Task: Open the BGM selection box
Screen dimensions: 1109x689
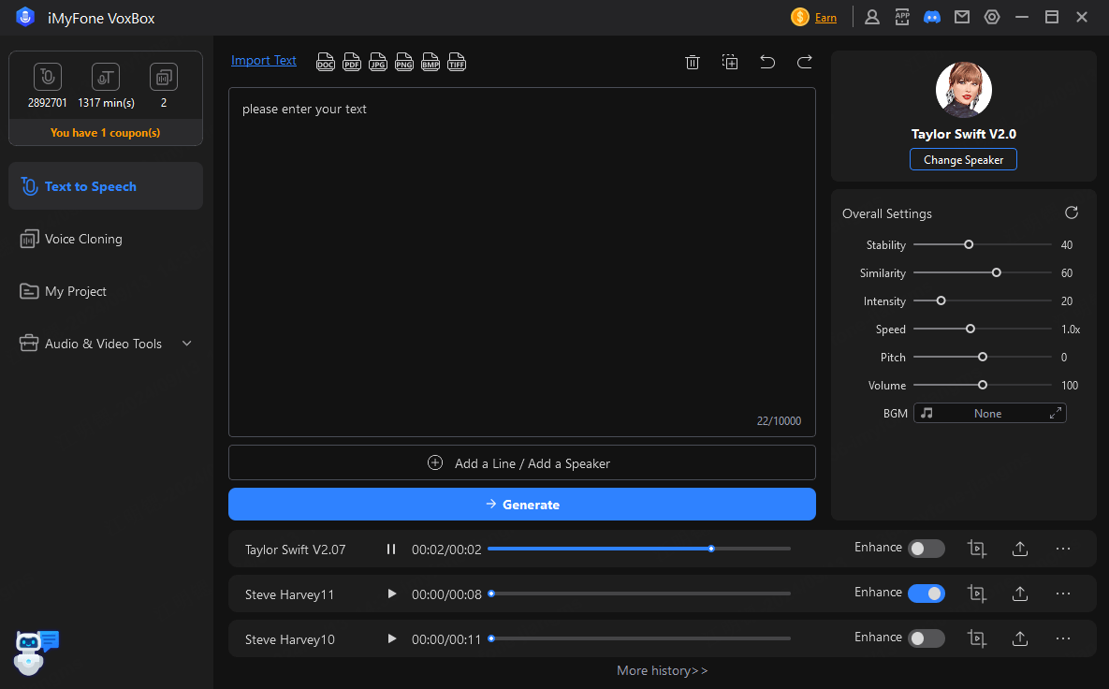Action: point(989,413)
